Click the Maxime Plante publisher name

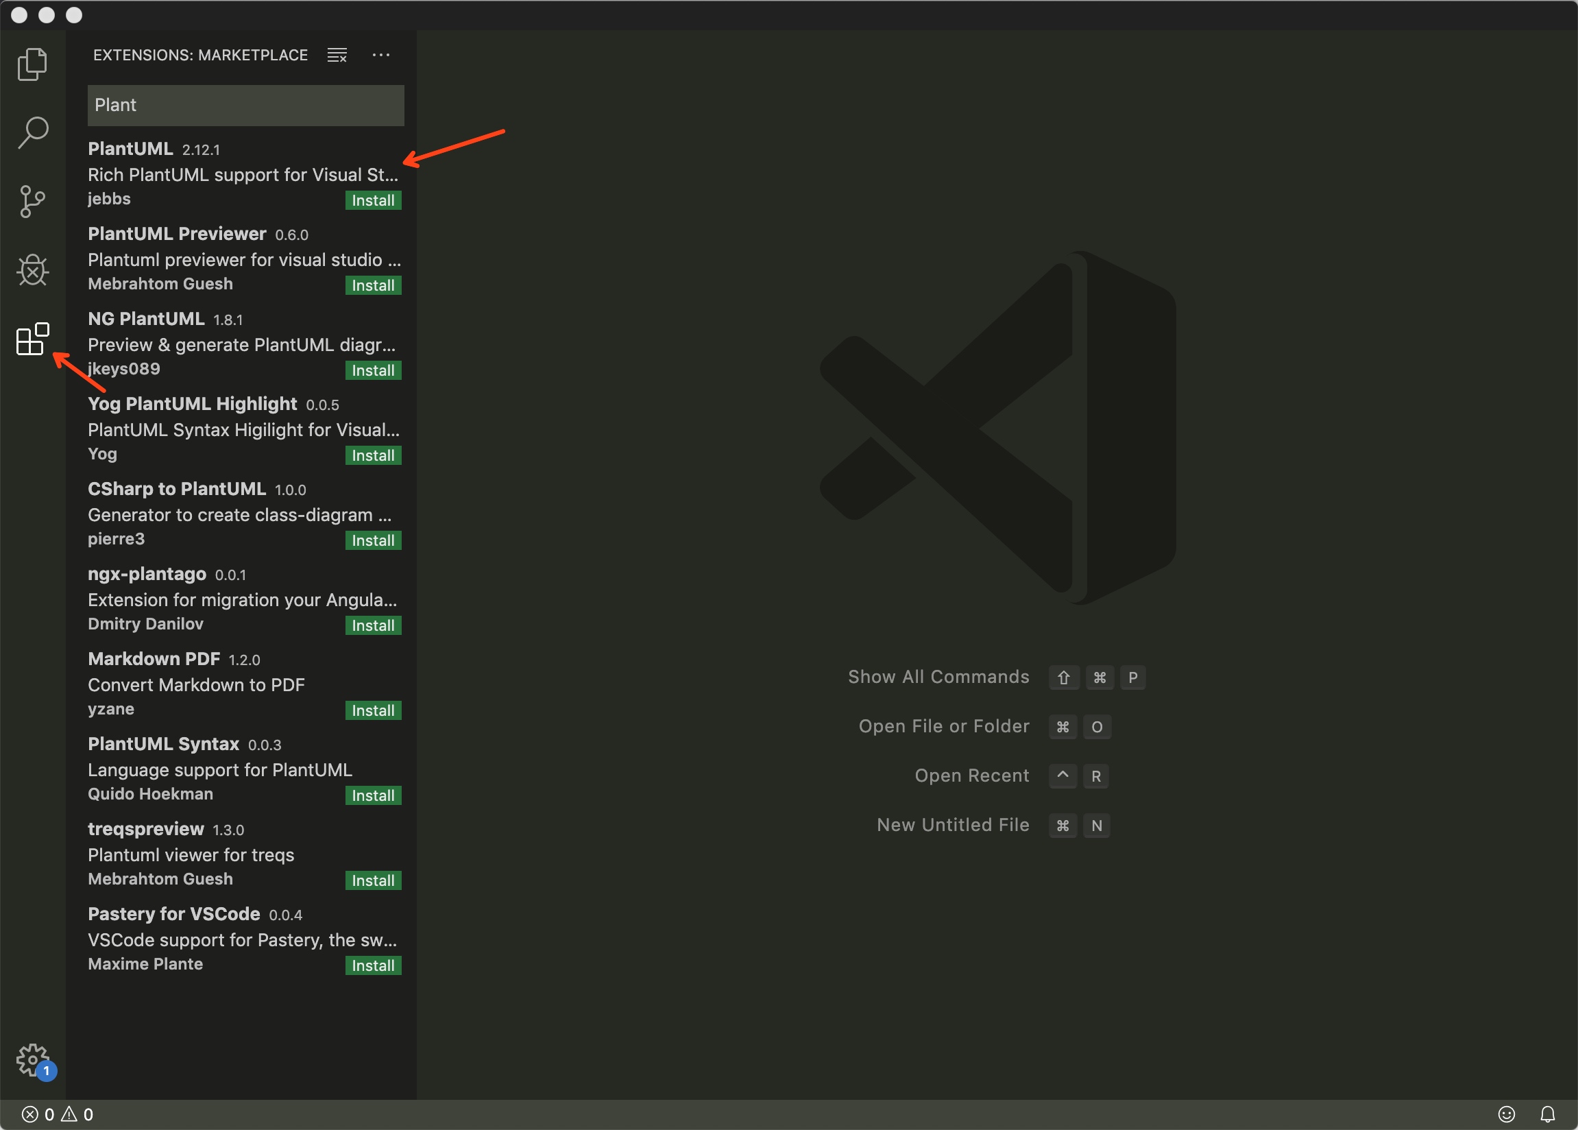tap(145, 963)
